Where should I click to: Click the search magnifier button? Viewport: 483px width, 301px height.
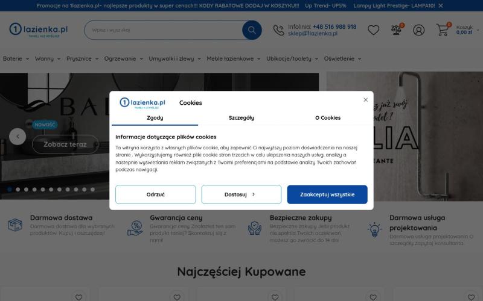[x=252, y=30]
